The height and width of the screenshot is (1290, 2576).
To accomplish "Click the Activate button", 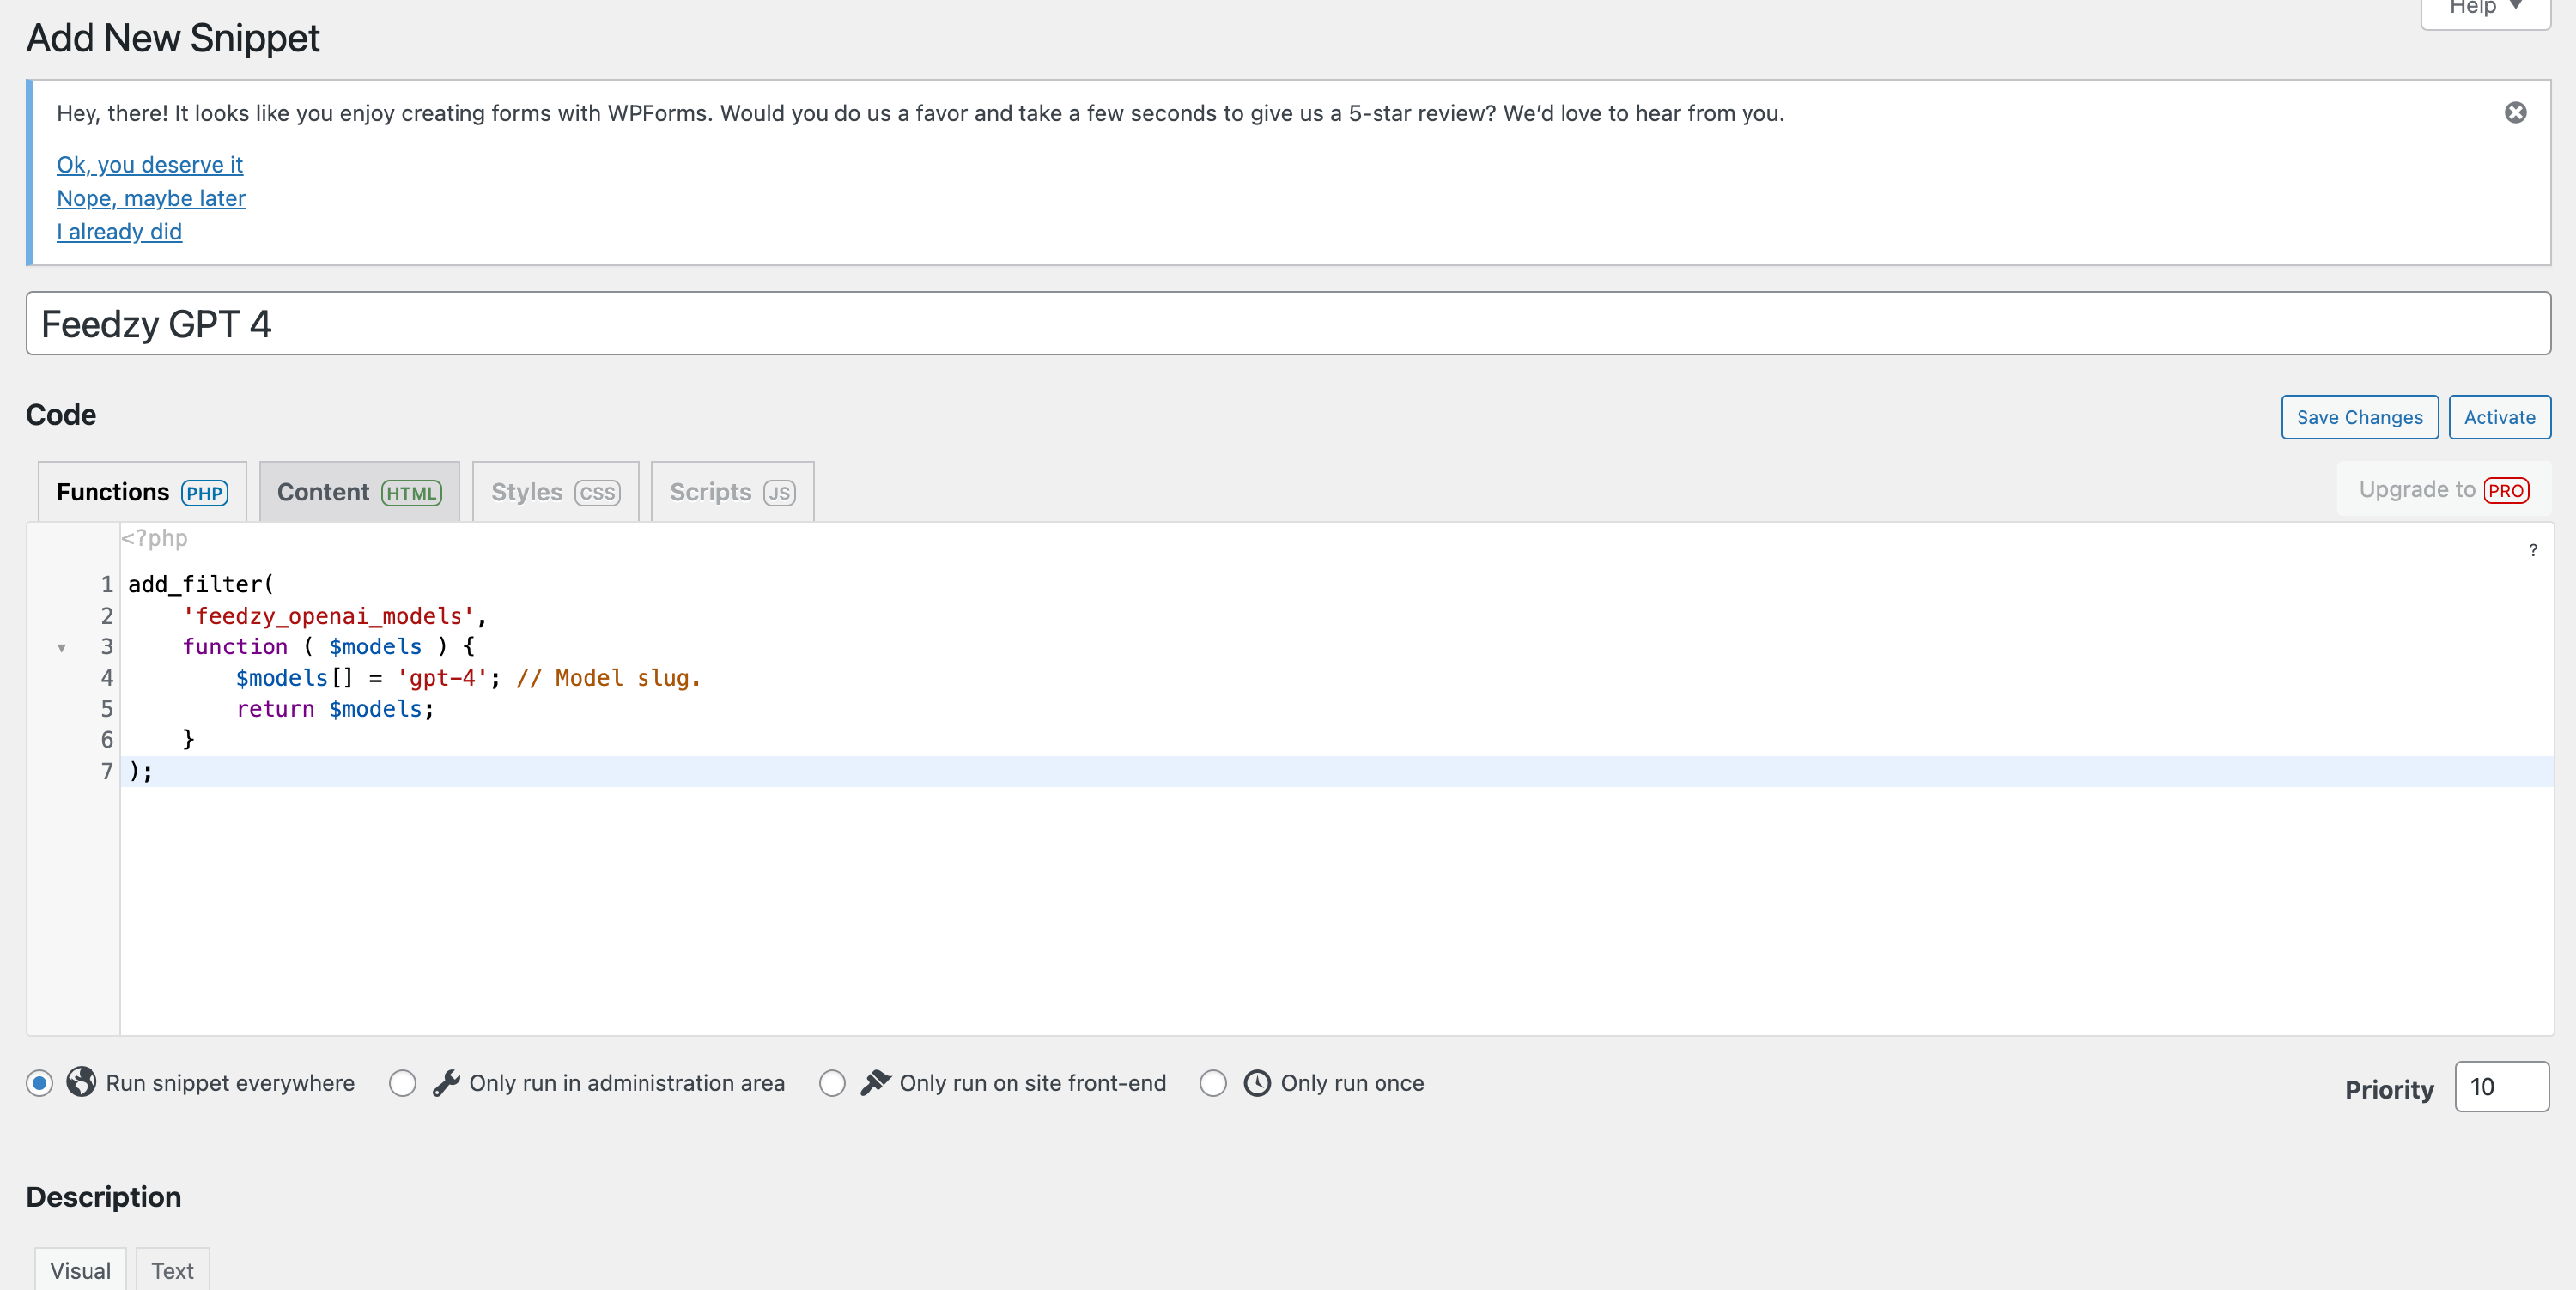I will 2499,418.
